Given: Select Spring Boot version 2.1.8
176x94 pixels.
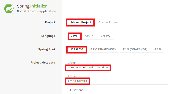Looking at the screenshot, I should click(158, 49).
